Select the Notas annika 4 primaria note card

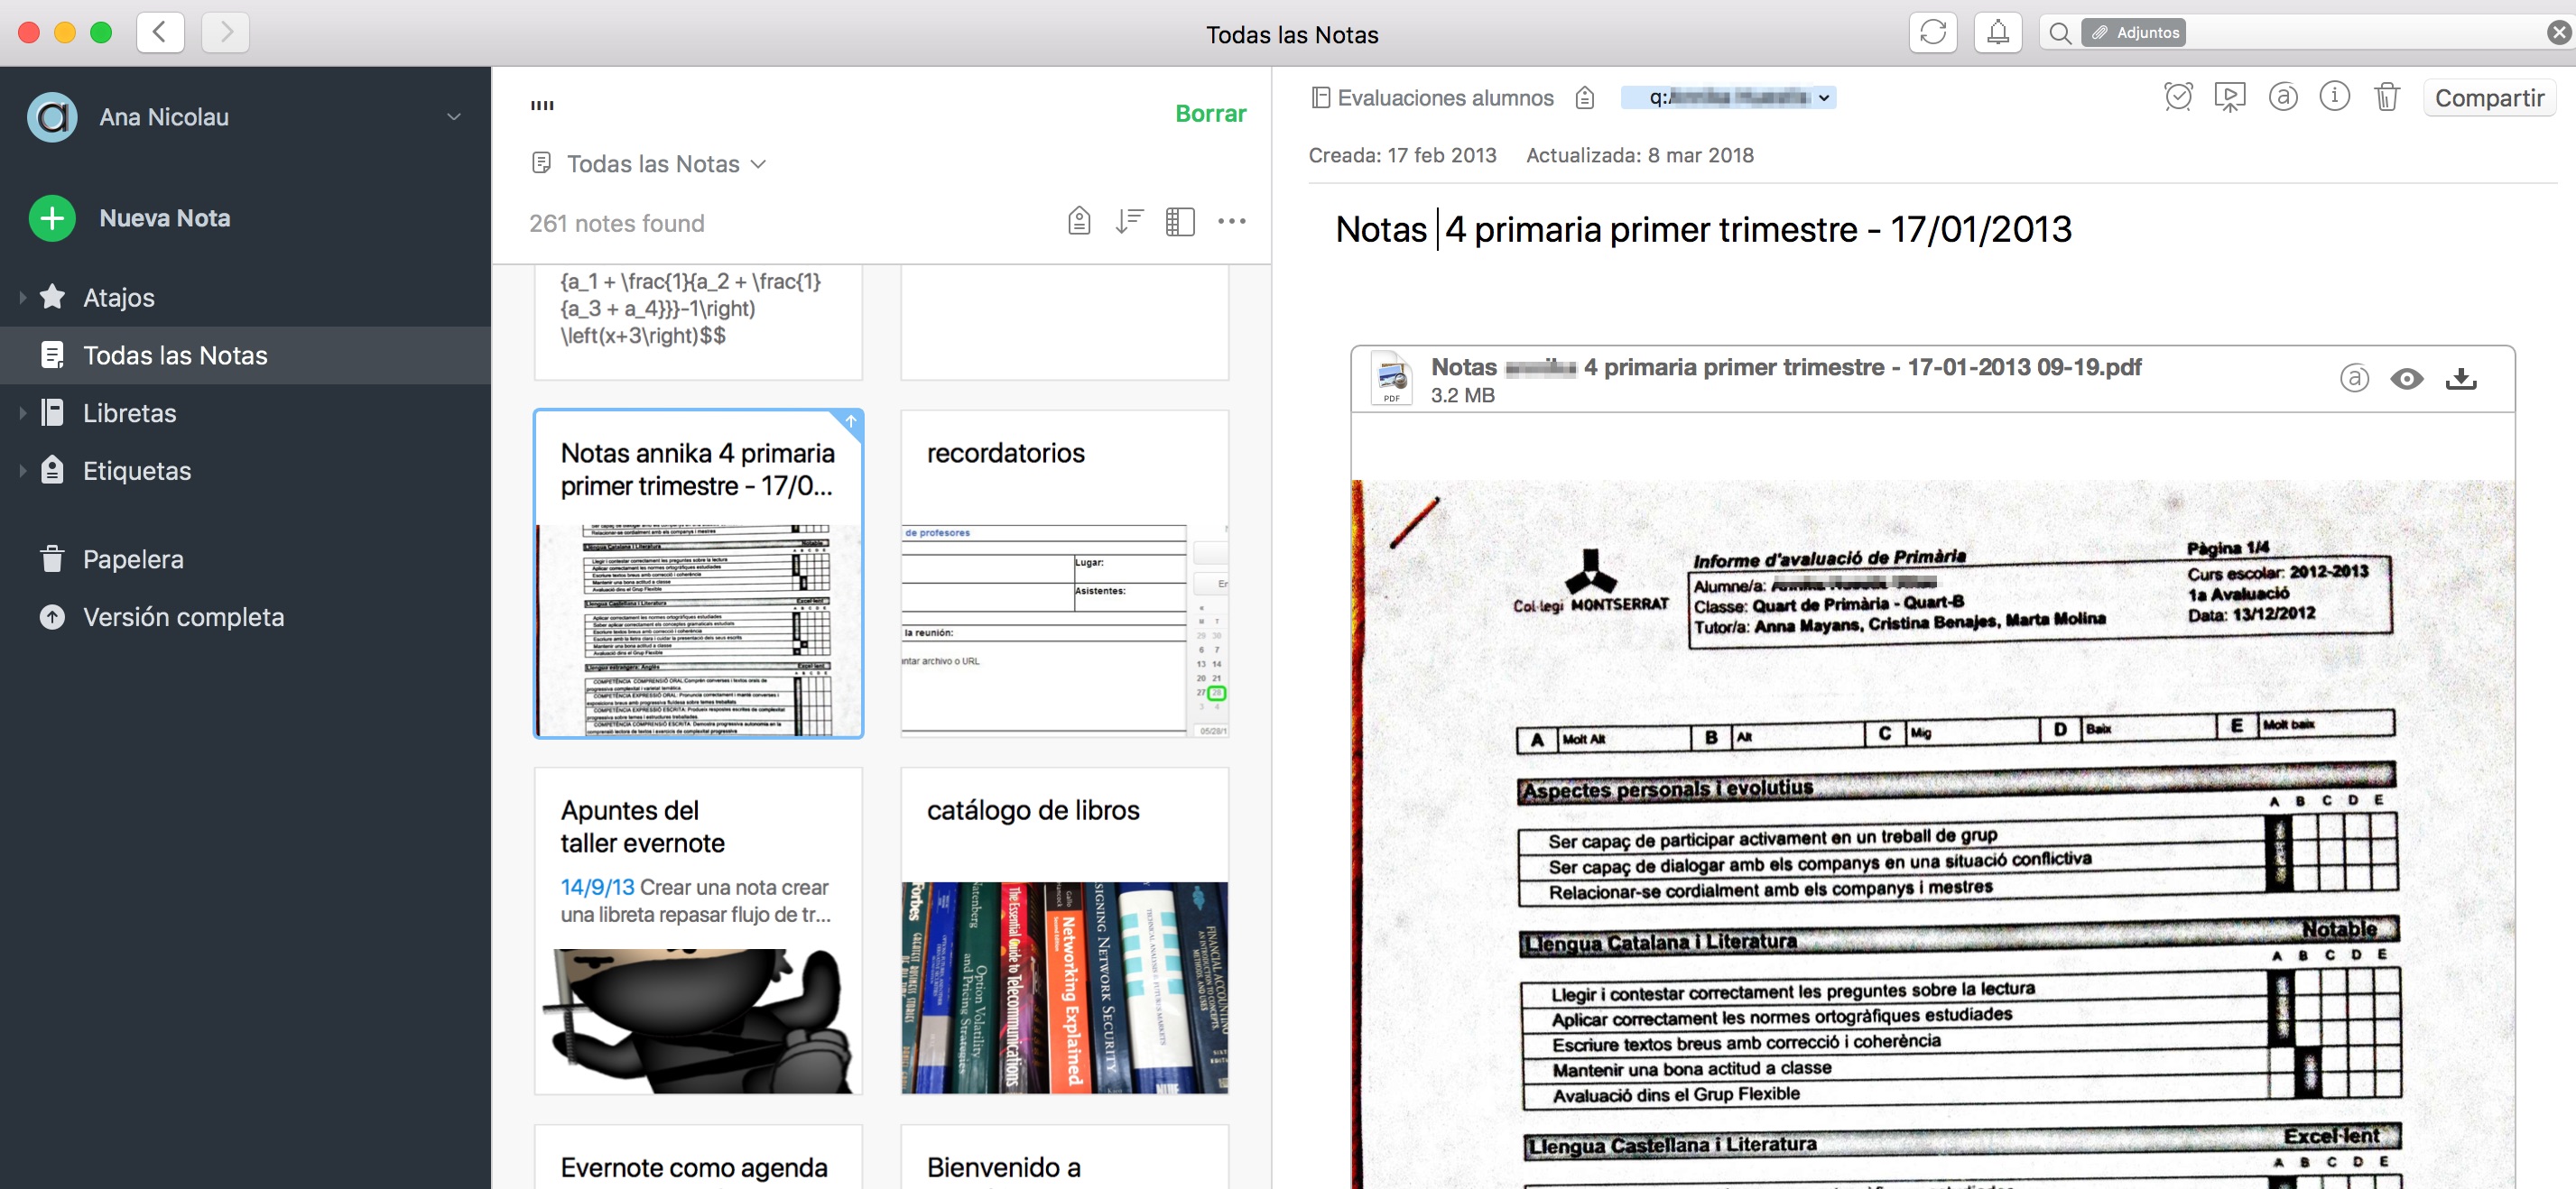[x=698, y=574]
